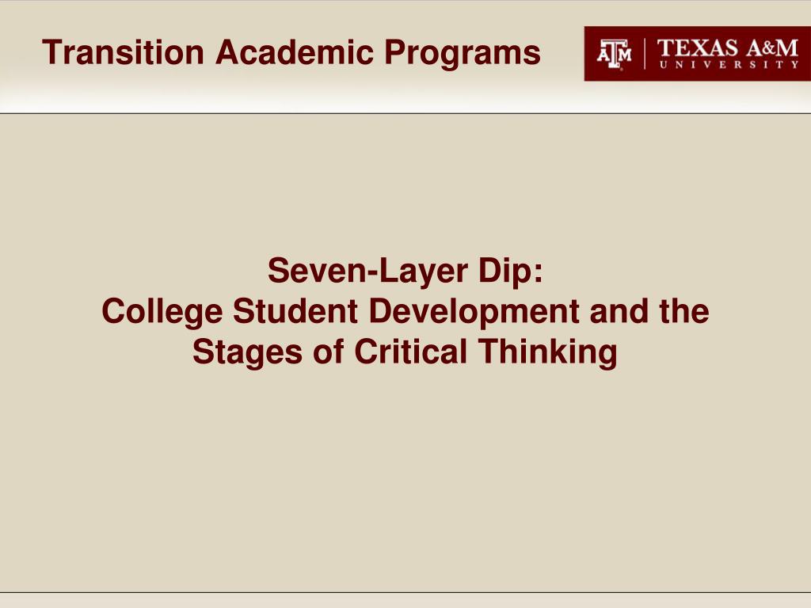Click the word Dip: in the title
Image resolution: width=811 pixels, height=608 pixels.
511,272
